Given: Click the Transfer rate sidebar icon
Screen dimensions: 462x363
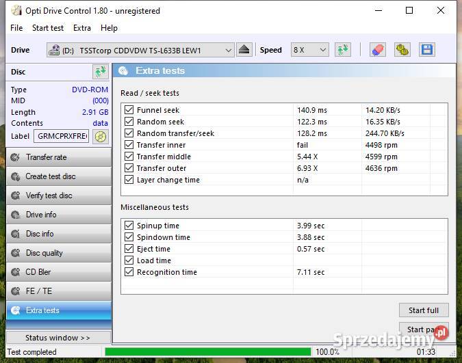Looking at the screenshot, I should tap(15, 157).
